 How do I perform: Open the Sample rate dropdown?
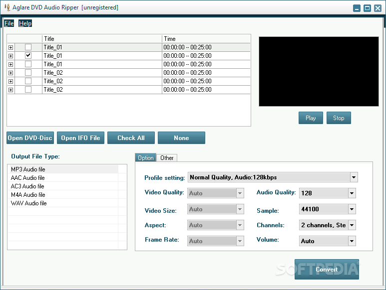352,209
